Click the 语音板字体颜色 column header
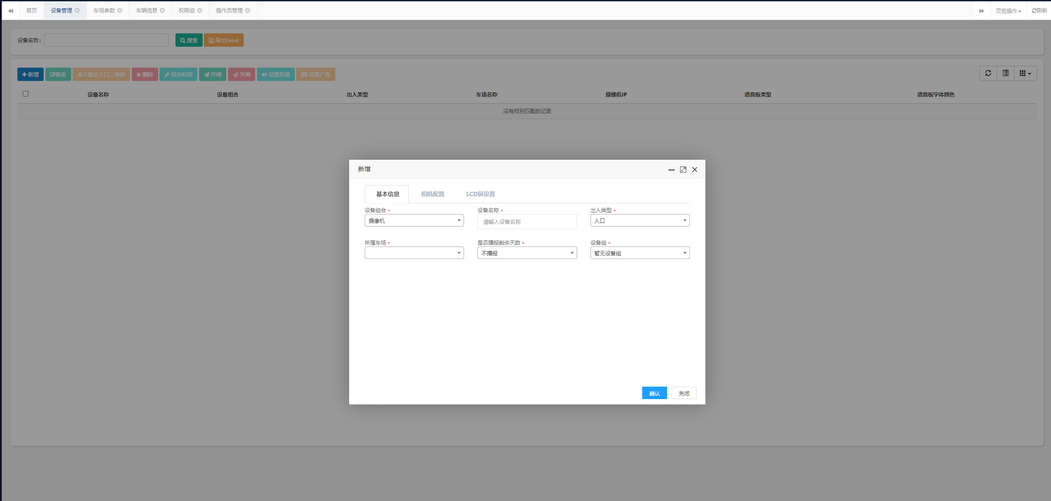The height and width of the screenshot is (501, 1051). 936,94
